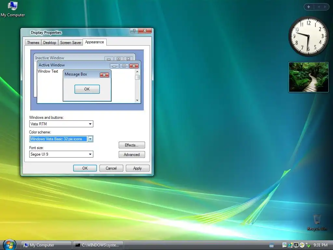Click the Message Box title in preview
Screen dimensions: 333x250
(76, 74)
